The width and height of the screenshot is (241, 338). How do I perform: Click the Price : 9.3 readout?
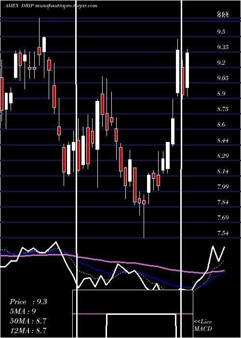click(x=28, y=302)
